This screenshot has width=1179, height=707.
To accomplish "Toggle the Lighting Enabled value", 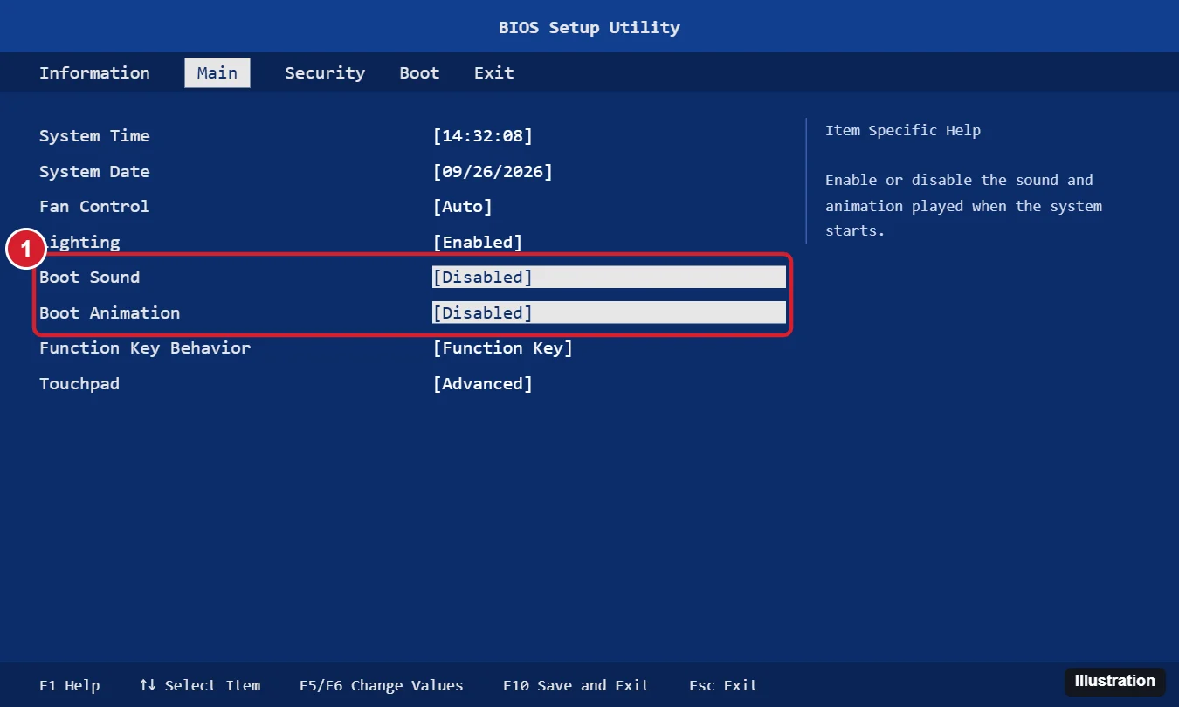I will [x=478, y=242].
